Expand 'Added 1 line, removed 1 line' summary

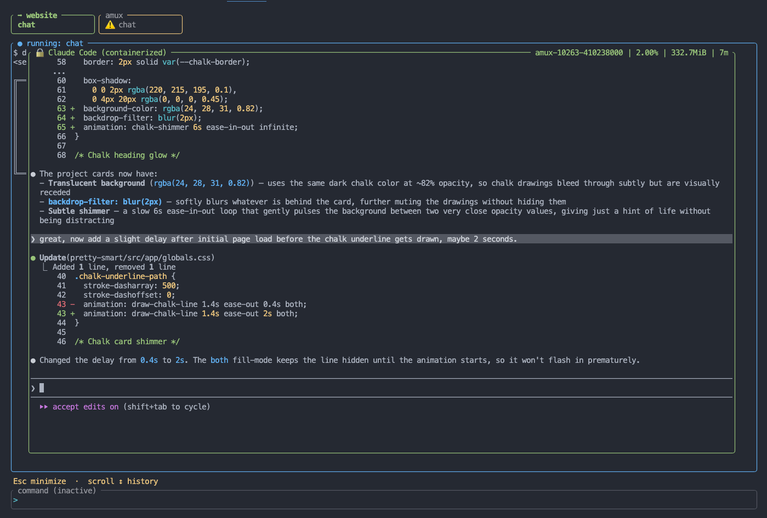(x=114, y=267)
